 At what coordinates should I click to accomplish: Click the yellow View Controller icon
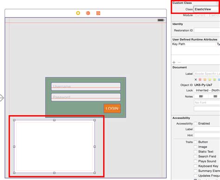tap(78, 13)
